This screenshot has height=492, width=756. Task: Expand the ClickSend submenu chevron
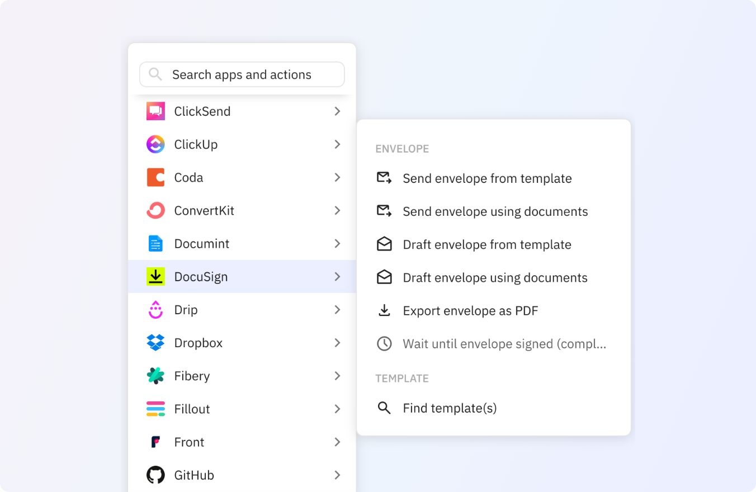(x=337, y=111)
